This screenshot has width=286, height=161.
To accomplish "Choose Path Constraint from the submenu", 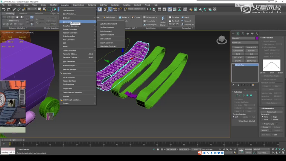I will (106, 31).
